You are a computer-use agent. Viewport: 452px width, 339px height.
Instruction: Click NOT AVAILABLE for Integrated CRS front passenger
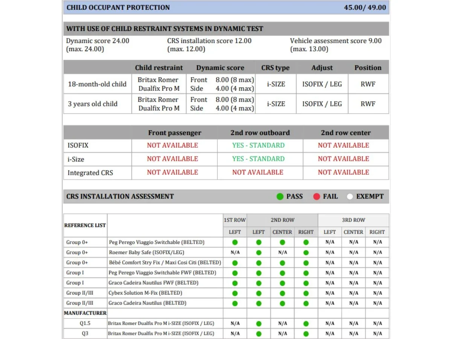click(172, 173)
